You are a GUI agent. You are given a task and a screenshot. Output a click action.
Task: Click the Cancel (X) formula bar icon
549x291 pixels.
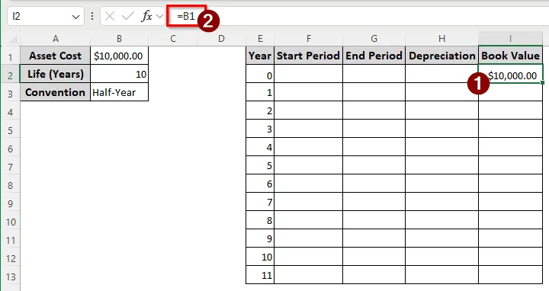click(110, 16)
